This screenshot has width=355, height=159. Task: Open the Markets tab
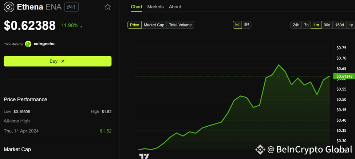155,7
